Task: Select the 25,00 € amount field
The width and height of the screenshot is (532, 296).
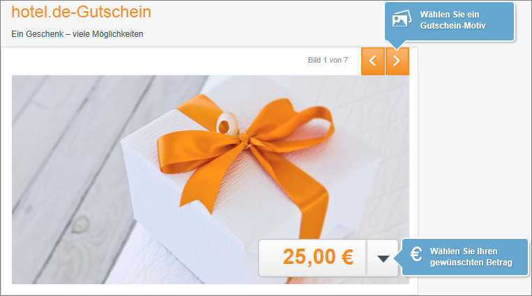Action: pos(312,258)
